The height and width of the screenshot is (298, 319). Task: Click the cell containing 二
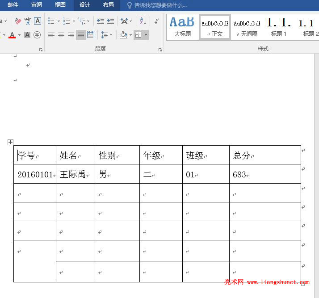point(161,174)
